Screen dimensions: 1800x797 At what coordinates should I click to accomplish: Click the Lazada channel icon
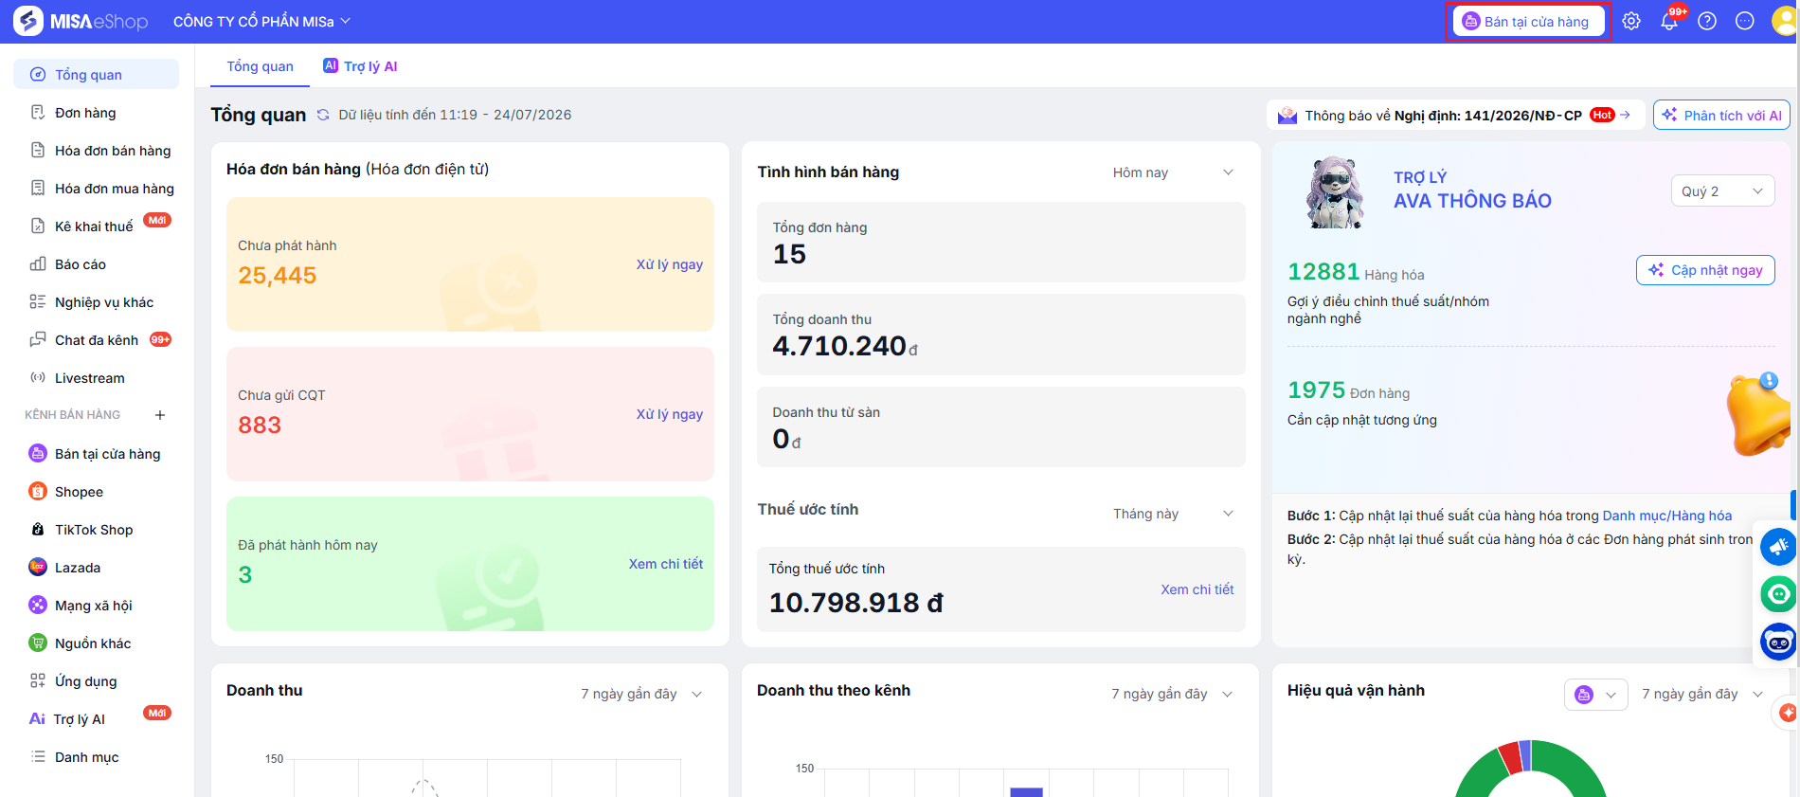coord(38,568)
